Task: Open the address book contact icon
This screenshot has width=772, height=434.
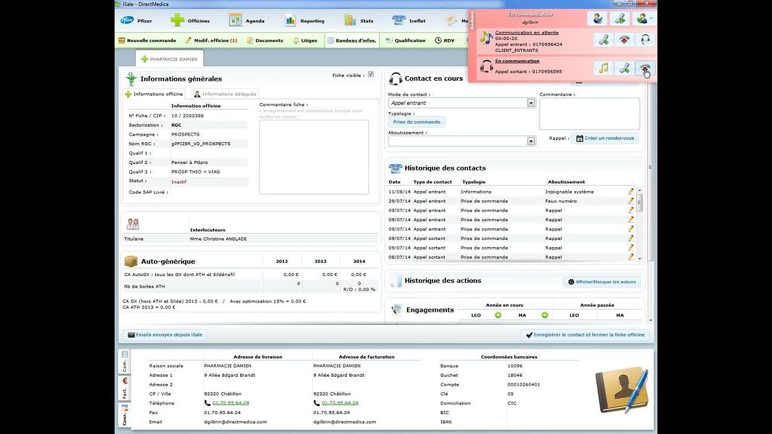Action: 622,391
